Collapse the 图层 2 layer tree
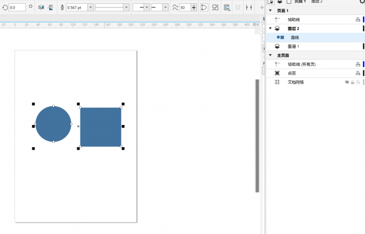Screen dimensions: 365x234 tap(271, 28)
